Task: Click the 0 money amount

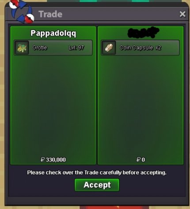Action: point(143,160)
